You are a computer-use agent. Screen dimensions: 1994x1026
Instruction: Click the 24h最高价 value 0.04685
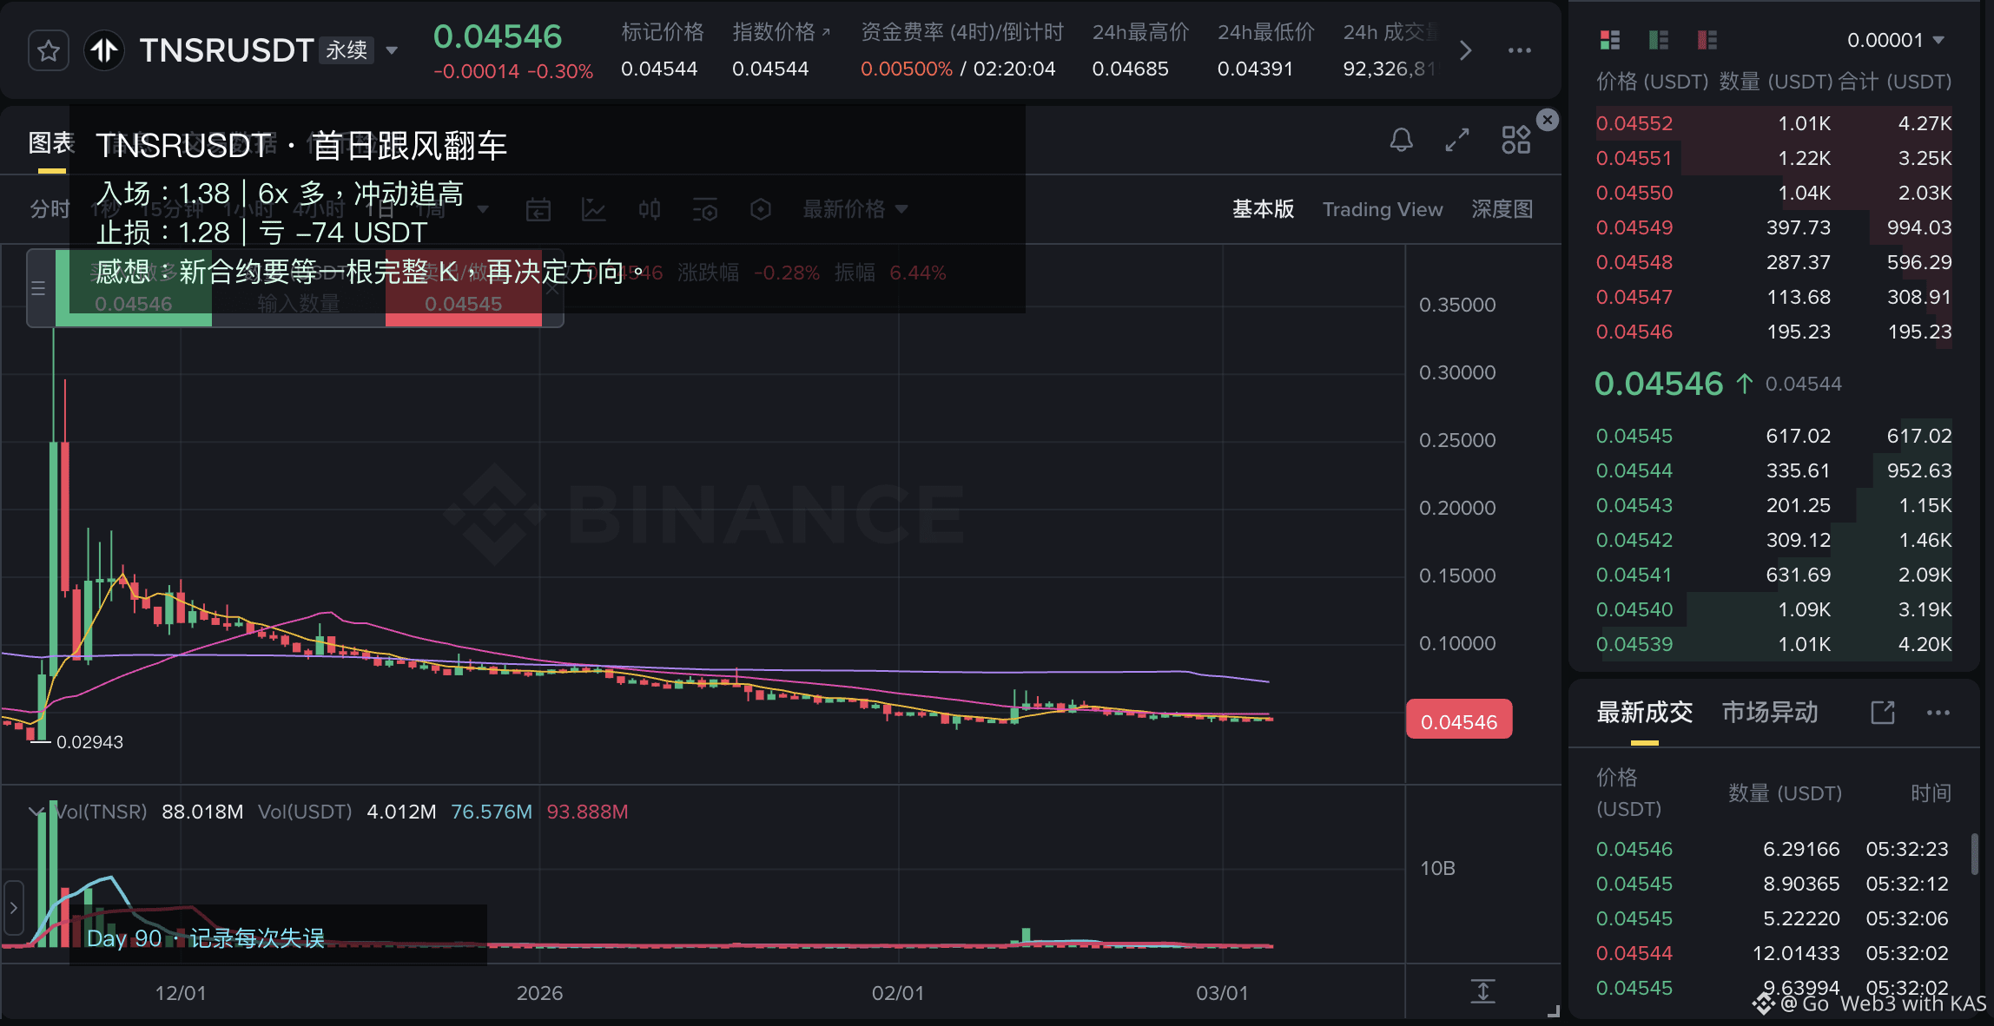pyautogui.click(x=1130, y=69)
